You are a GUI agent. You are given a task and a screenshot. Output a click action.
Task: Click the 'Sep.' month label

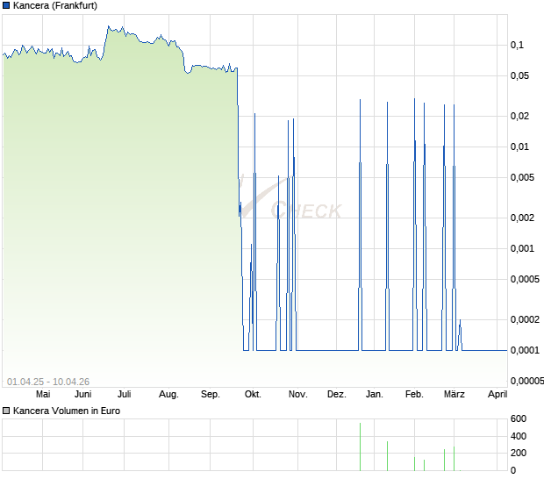[x=211, y=395]
